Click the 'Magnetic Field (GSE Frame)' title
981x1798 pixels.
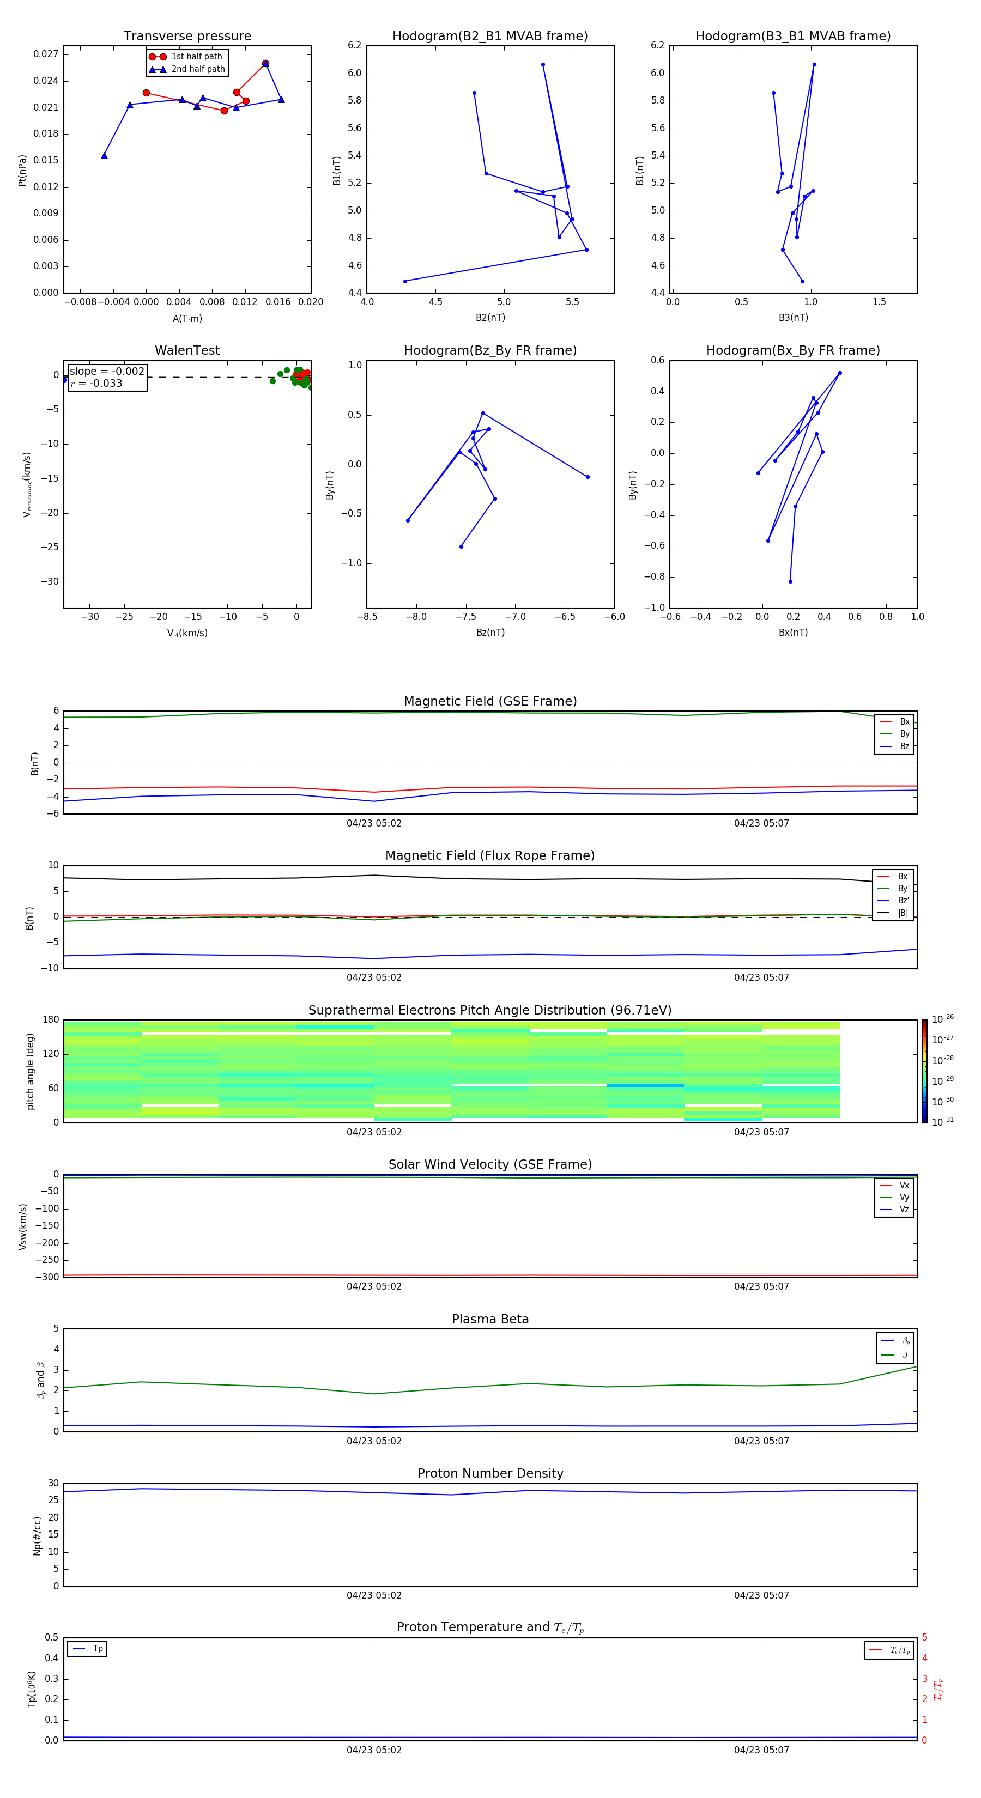(490, 701)
